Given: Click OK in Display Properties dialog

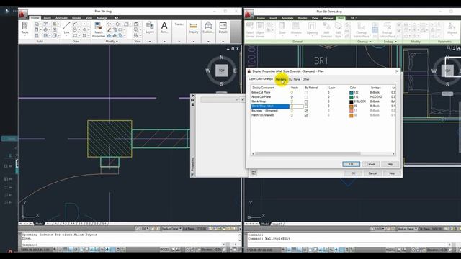Looking at the screenshot, I should (351, 164).
